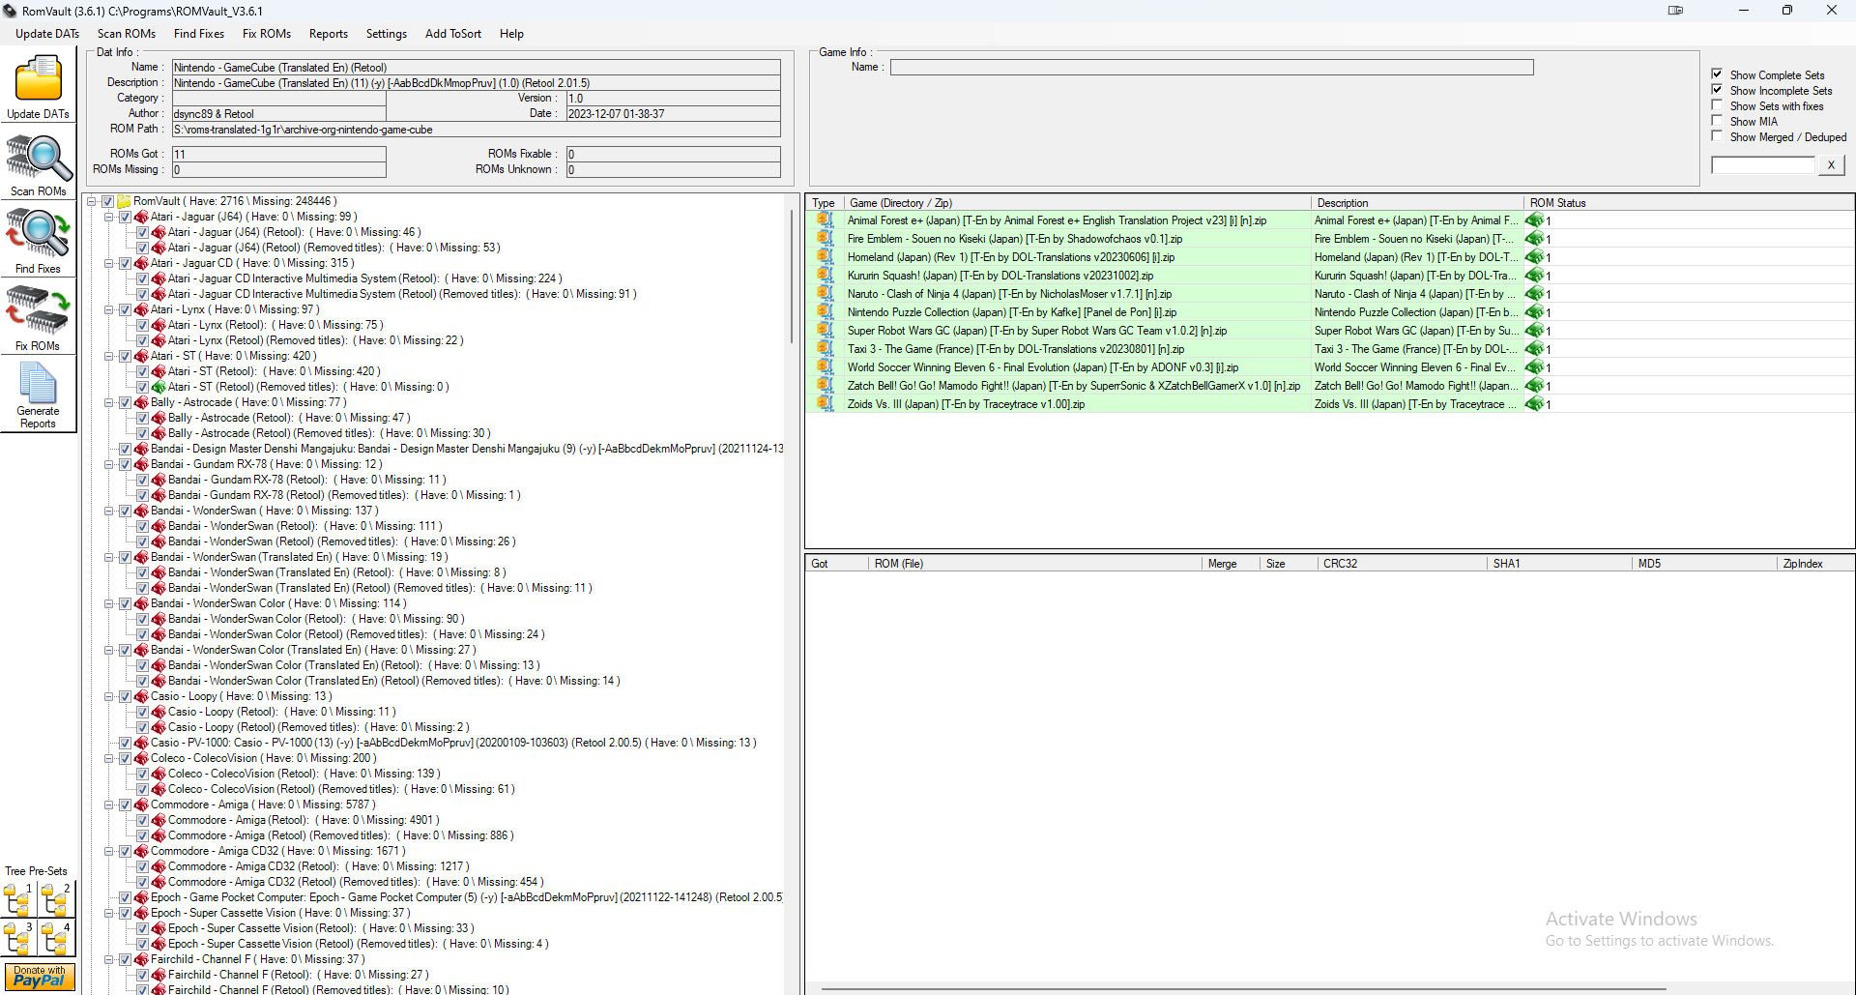Image resolution: width=1856 pixels, height=995 pixels.
Task: Toggle Show Incomplete Sets checkbox
Action: click(x=1717, y=90)
